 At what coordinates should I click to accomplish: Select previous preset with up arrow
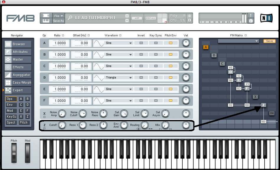pos(127,16)
